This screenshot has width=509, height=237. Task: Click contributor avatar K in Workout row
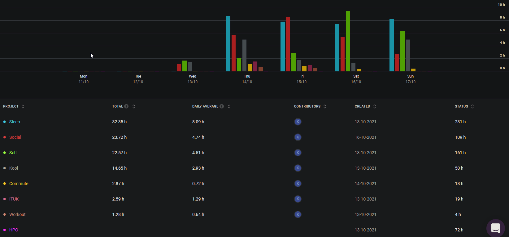pos(298,214)
